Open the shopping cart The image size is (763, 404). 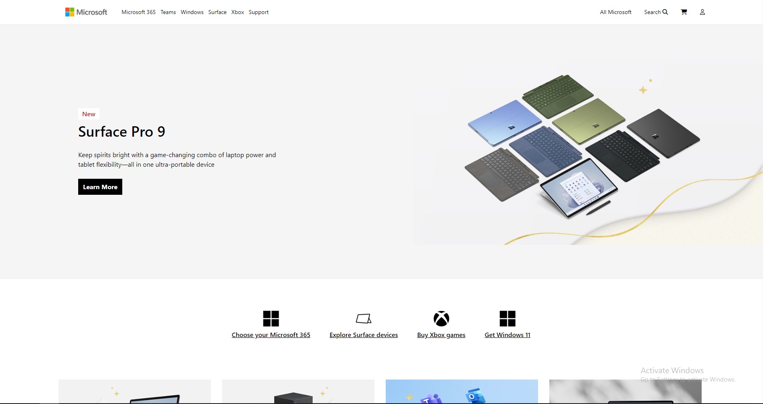click(684, 12)
